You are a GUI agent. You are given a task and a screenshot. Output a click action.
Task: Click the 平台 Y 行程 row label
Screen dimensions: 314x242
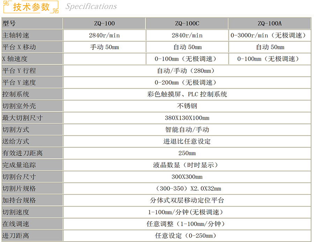pyautogui.click(x=19, y=71)
